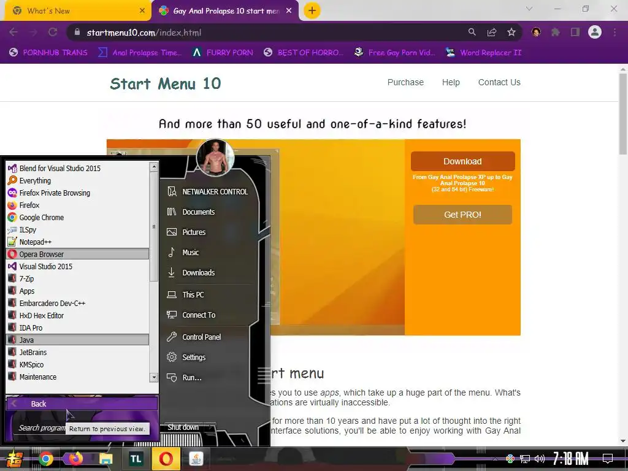Expand the IDA Pro folder

click(78, 328)
